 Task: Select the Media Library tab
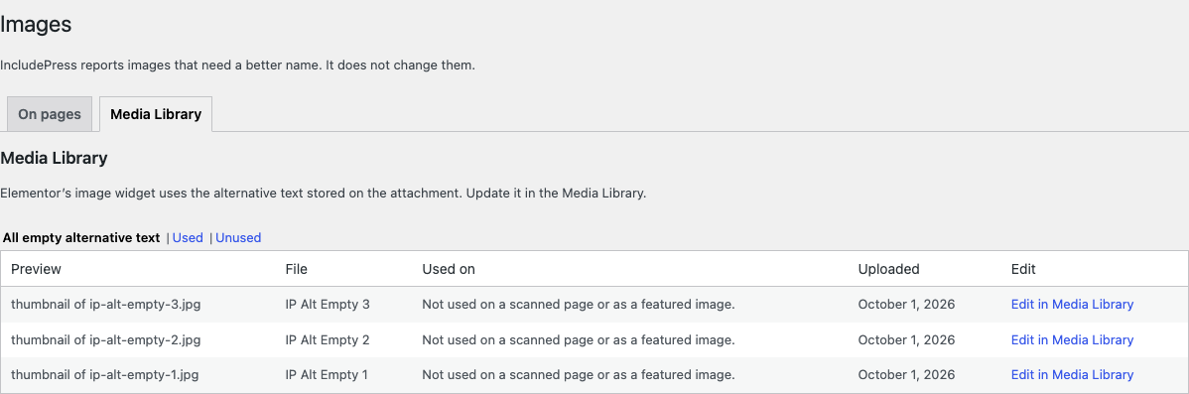[156, 114]
